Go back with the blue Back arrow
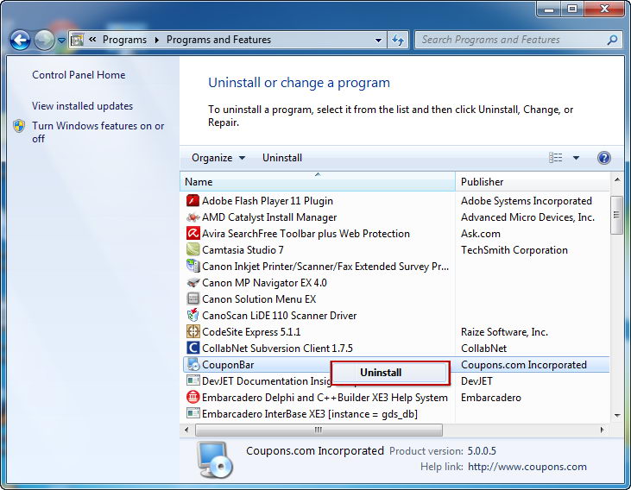Image resolution: width=631 pixels, height=490 pixels. 20,40
